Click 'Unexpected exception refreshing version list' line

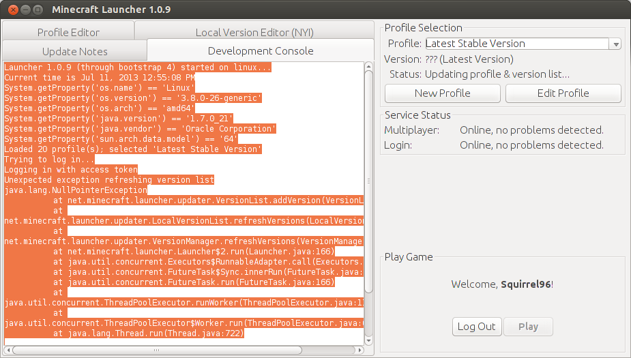109,180
